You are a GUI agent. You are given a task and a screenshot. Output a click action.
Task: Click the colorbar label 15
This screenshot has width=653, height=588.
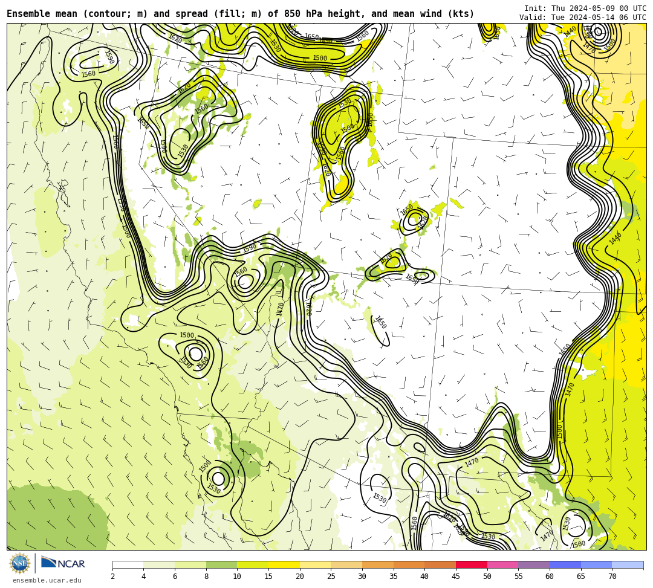(268, 577)
